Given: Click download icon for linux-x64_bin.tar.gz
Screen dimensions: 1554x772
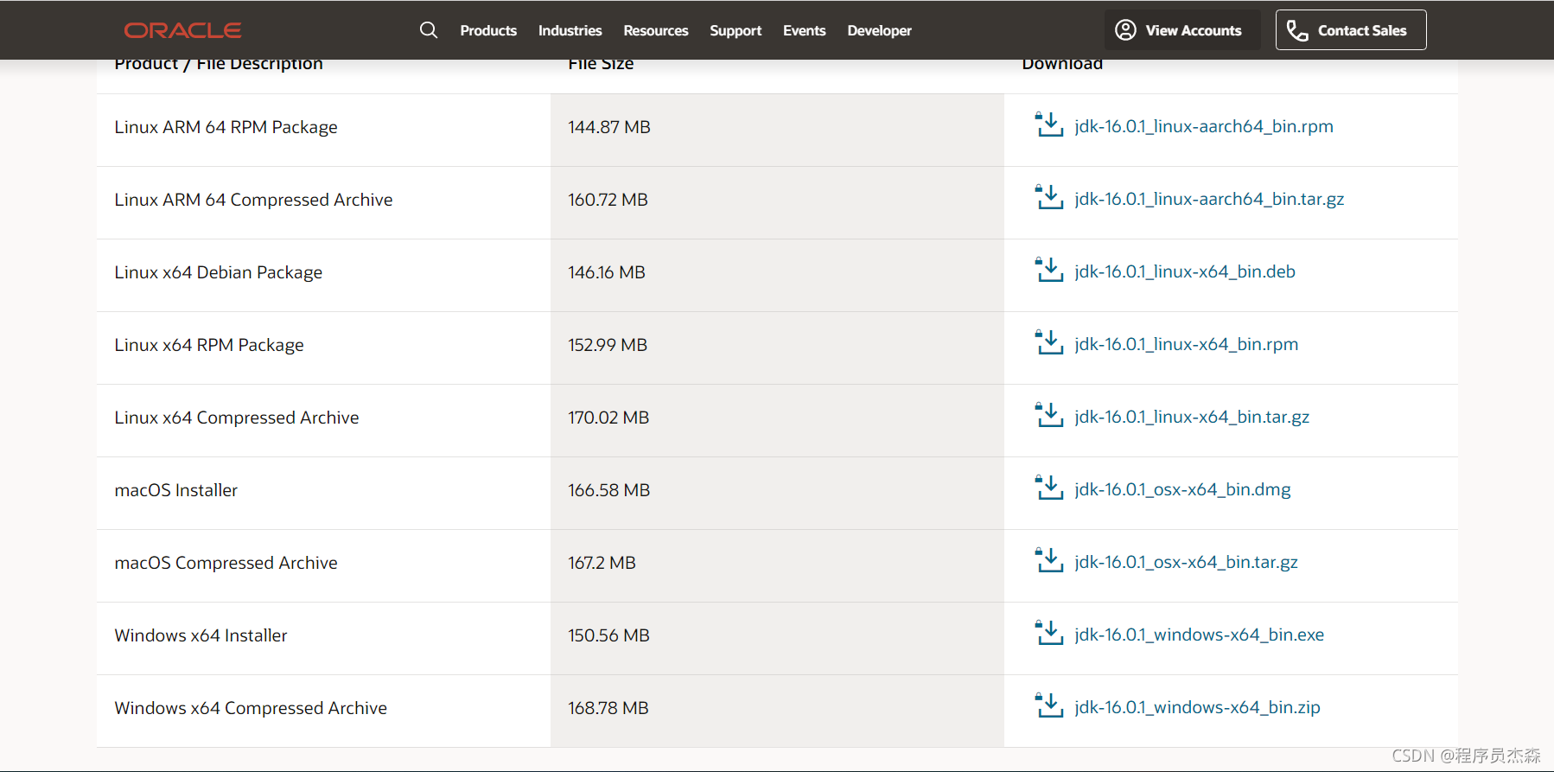Looking at the screenshot, I should (1049, 415).
